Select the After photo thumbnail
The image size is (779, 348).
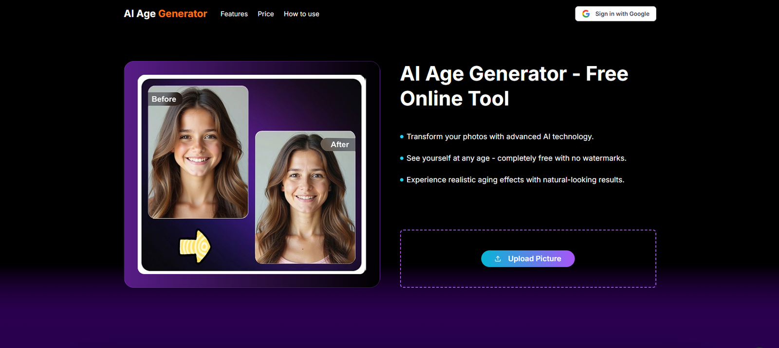[x=305, y=204]
